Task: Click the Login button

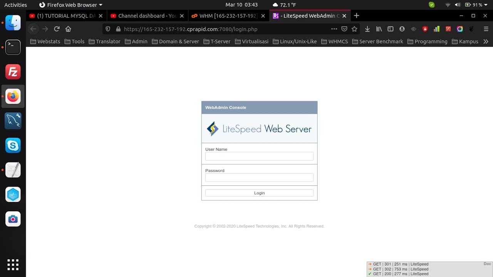Action: click(259, 193)
